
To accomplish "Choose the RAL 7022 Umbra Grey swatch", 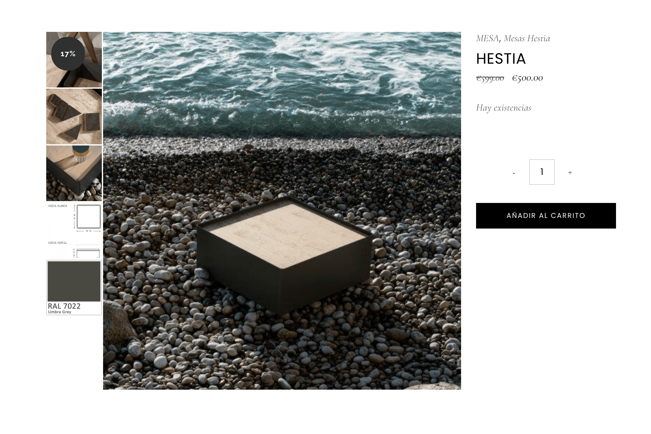I will point(74,288).
